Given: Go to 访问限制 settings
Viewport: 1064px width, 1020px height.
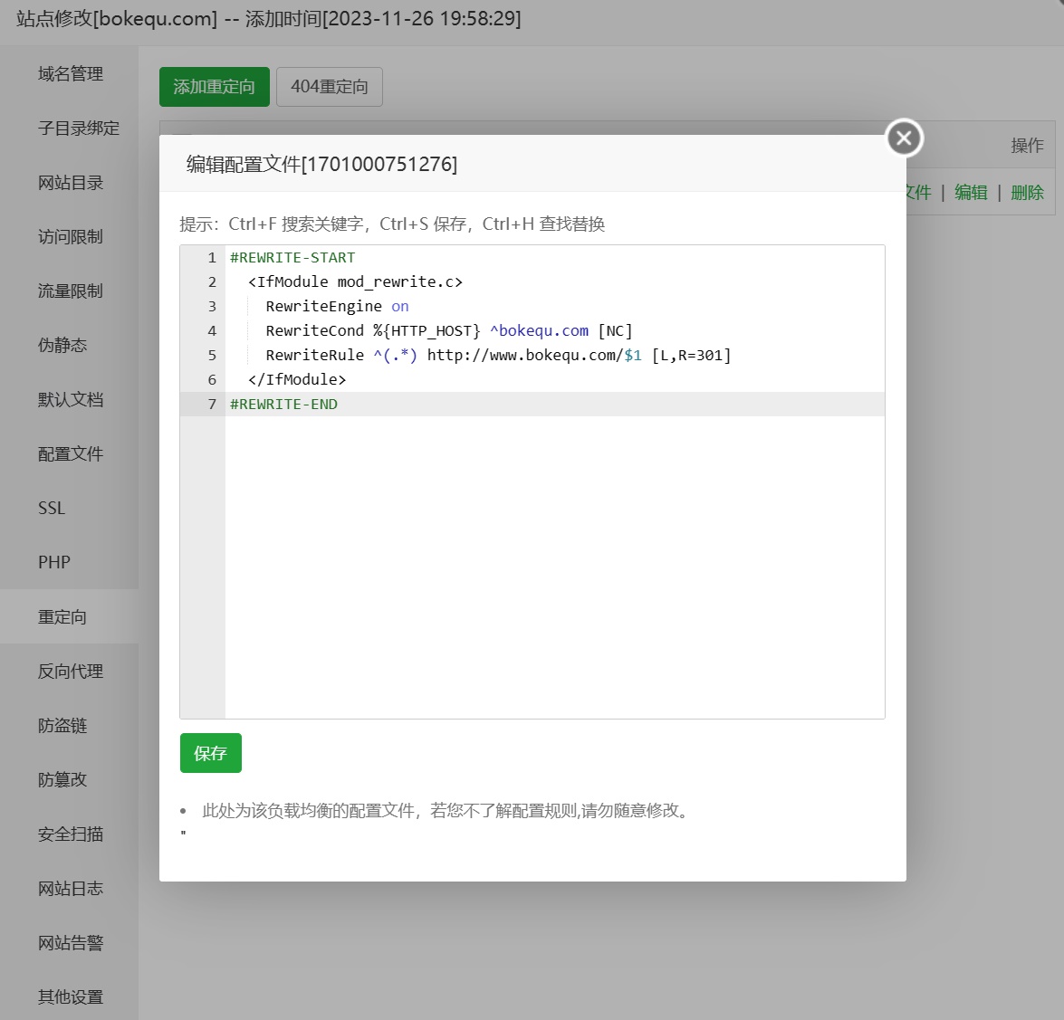Looking at the screenshot, I should [70, 237].
